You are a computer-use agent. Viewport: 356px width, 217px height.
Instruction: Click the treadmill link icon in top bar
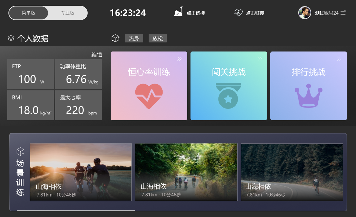pyautogui.click(x=178, y=12)
